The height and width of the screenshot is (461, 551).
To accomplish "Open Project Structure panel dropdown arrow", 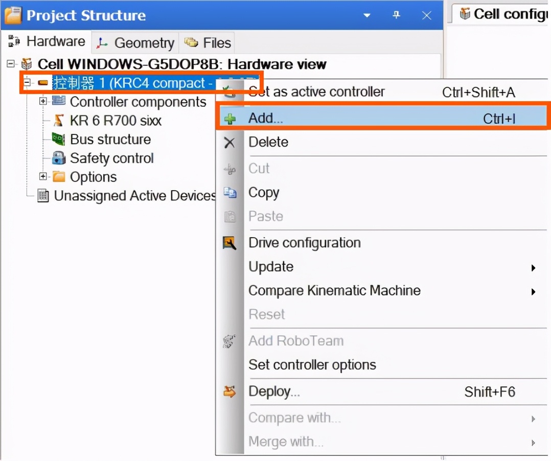I will point(366,15).
